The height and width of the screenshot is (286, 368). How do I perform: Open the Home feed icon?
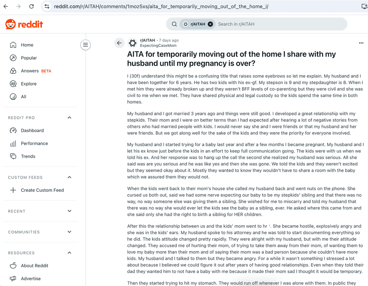pos(13,45)
